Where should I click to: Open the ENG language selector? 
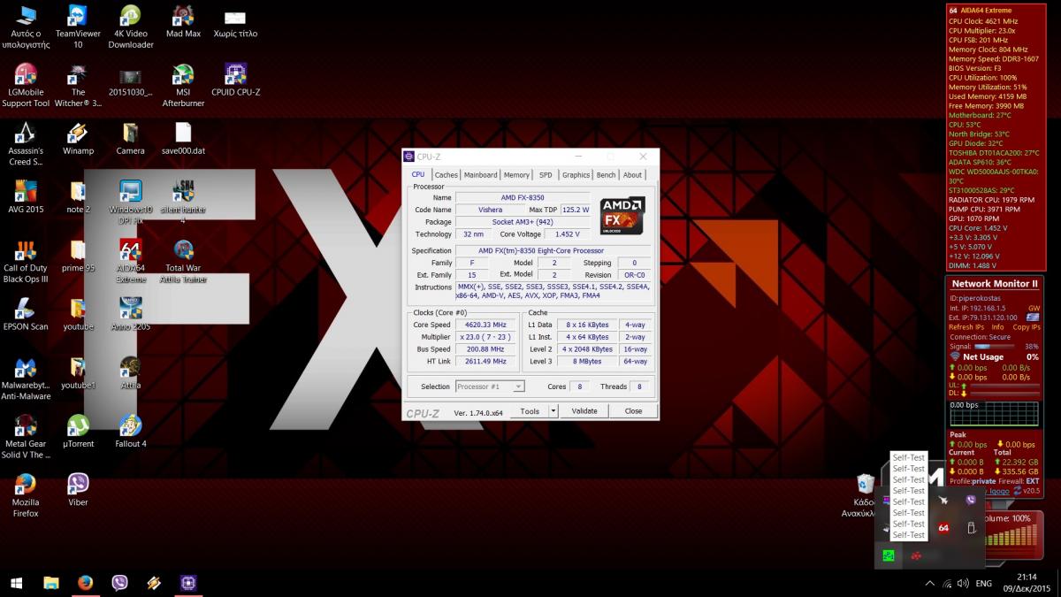coord(983,584)
